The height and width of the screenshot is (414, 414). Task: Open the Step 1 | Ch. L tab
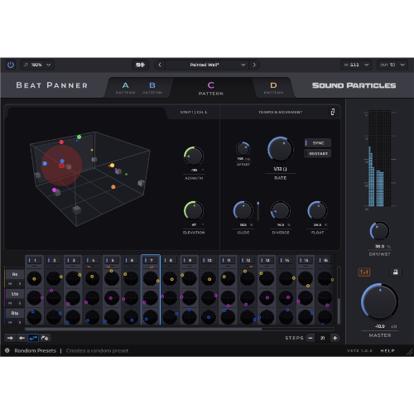(x=194, y=112)
